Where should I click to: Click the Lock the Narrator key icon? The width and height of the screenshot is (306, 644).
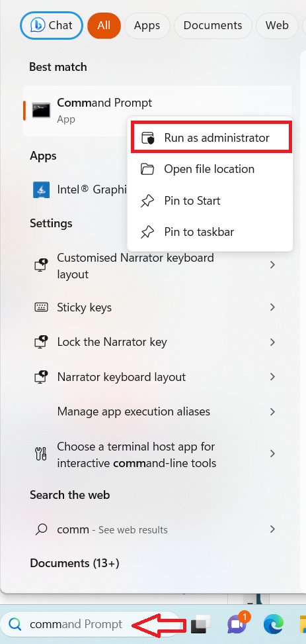[x=41, y=342]
